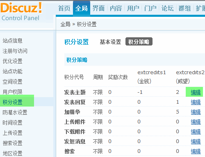Click the 积分代号 column header
The height and width of the screenshot is (157, 205).
coord(74,77)
